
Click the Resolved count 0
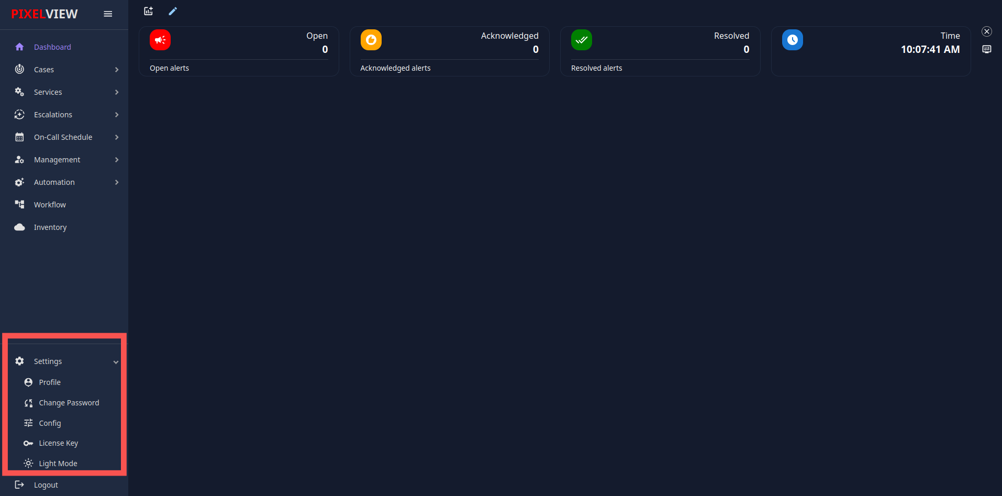pos(747,49)
